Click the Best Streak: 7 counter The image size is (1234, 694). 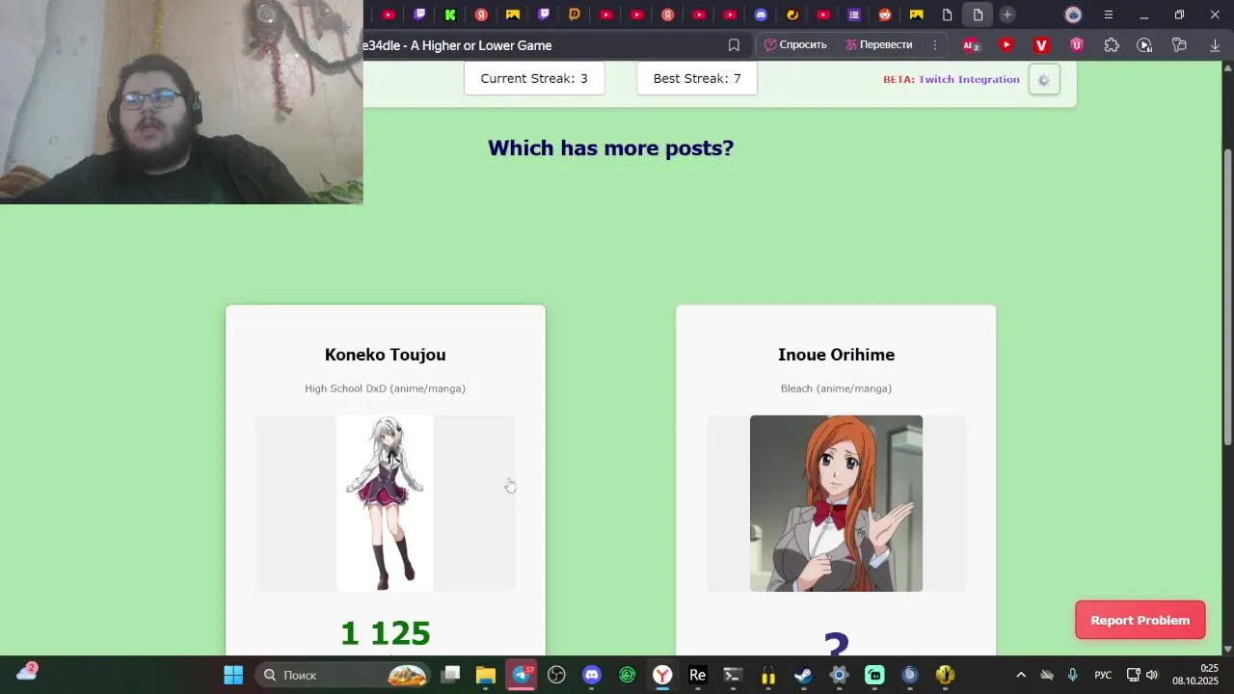697,78
